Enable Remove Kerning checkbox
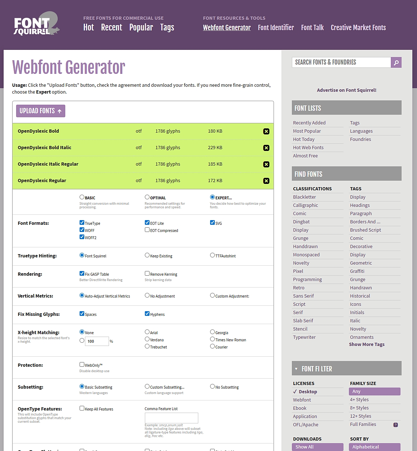Image resolution: width=417 pixels, height=451 pixels. (147, 274)
